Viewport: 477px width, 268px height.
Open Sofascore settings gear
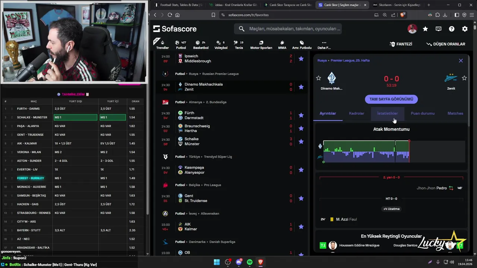click(x=465, y=29)
